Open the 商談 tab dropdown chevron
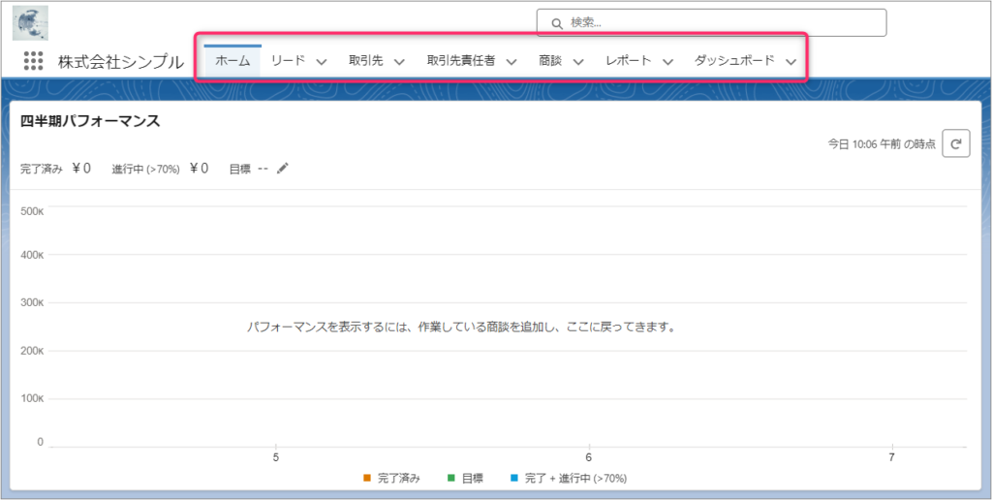The image size is (992, 500). tap(578, 61)
